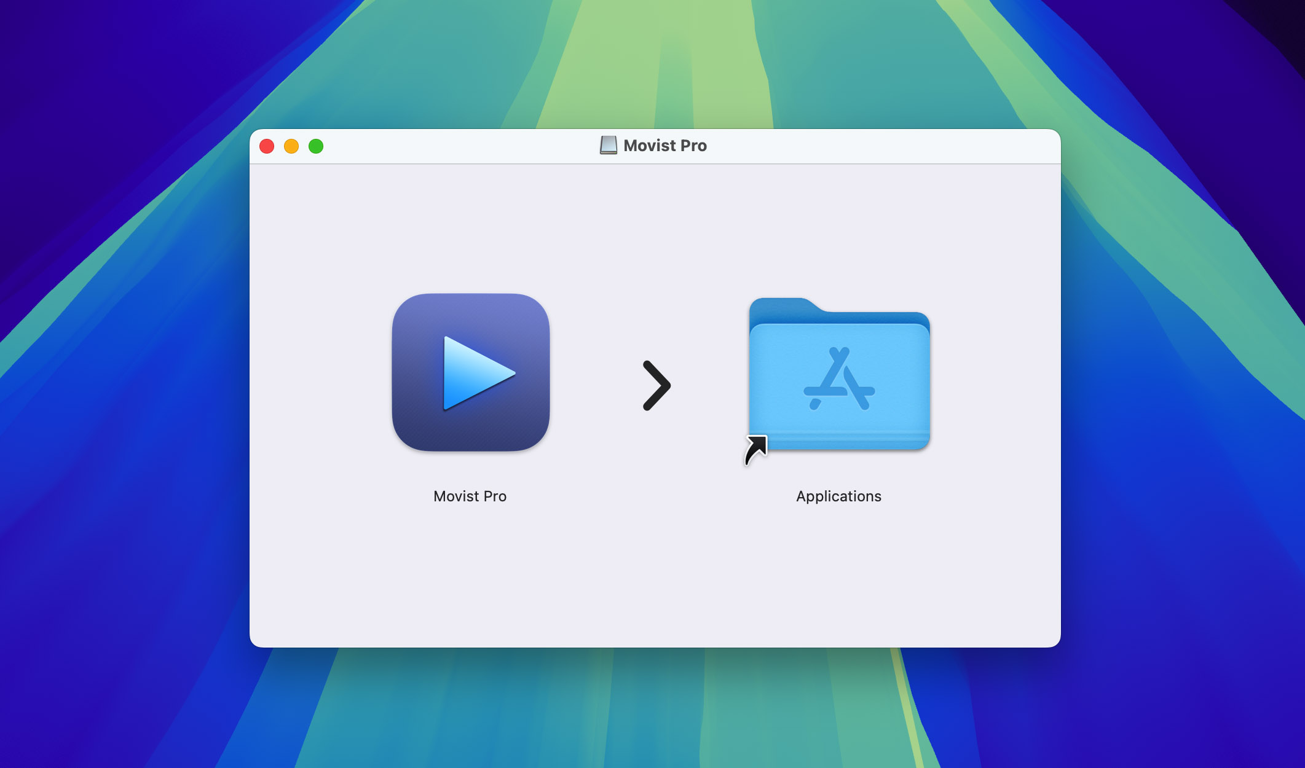
Task: Click the "Movist Pro" window title text
Action: pyautogui.click(x=665, y=146)
